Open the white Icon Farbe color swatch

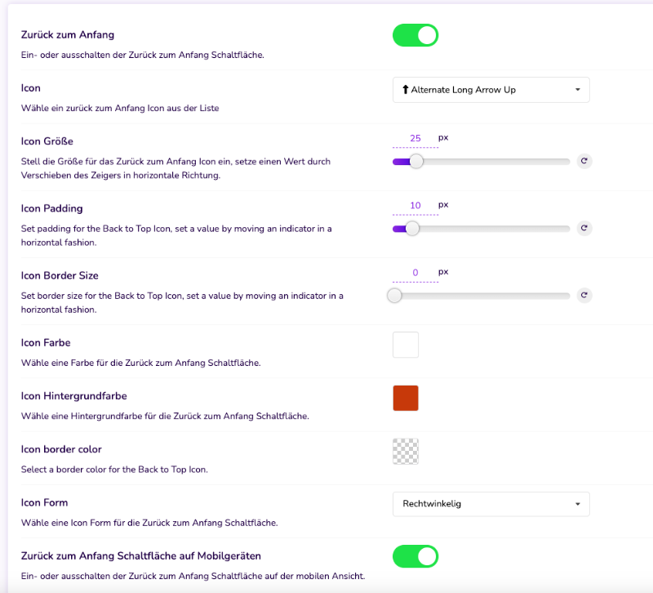click(x=406, y=345)
